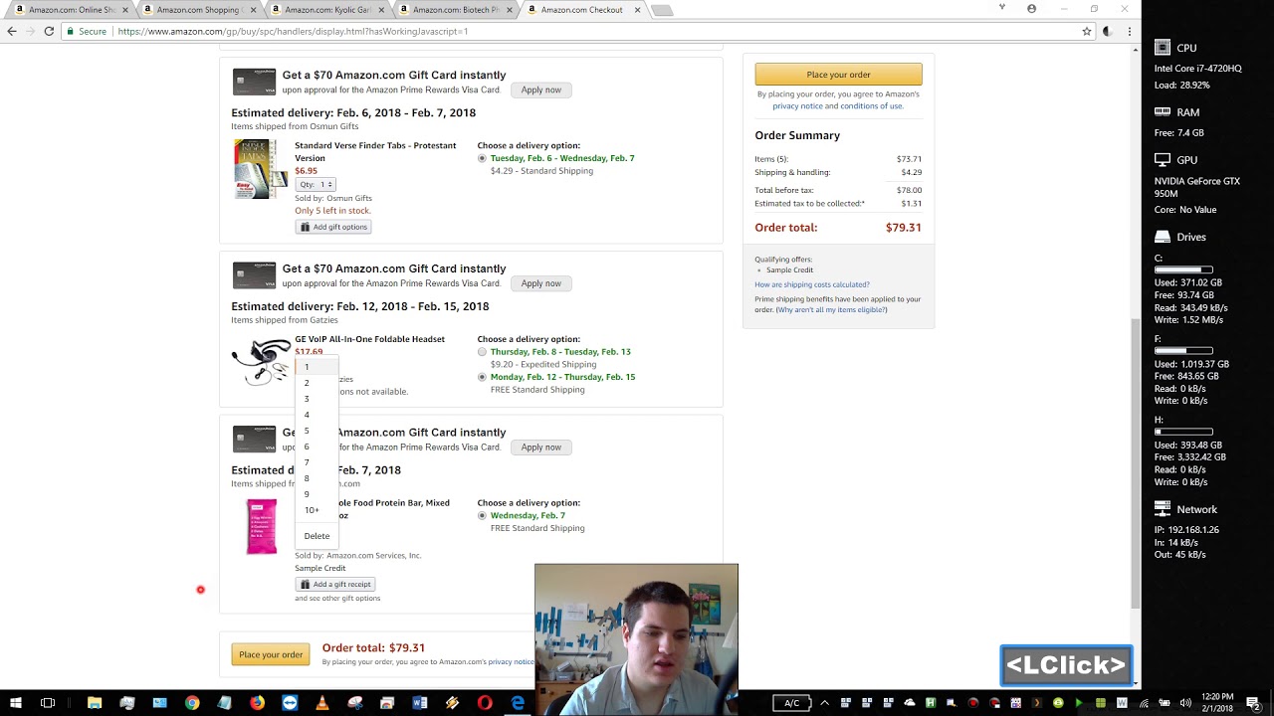Open Microsoft Word from the taskbar
Image resolution: width=1274 pixels, height=716 pixels.
coord(419,703)
